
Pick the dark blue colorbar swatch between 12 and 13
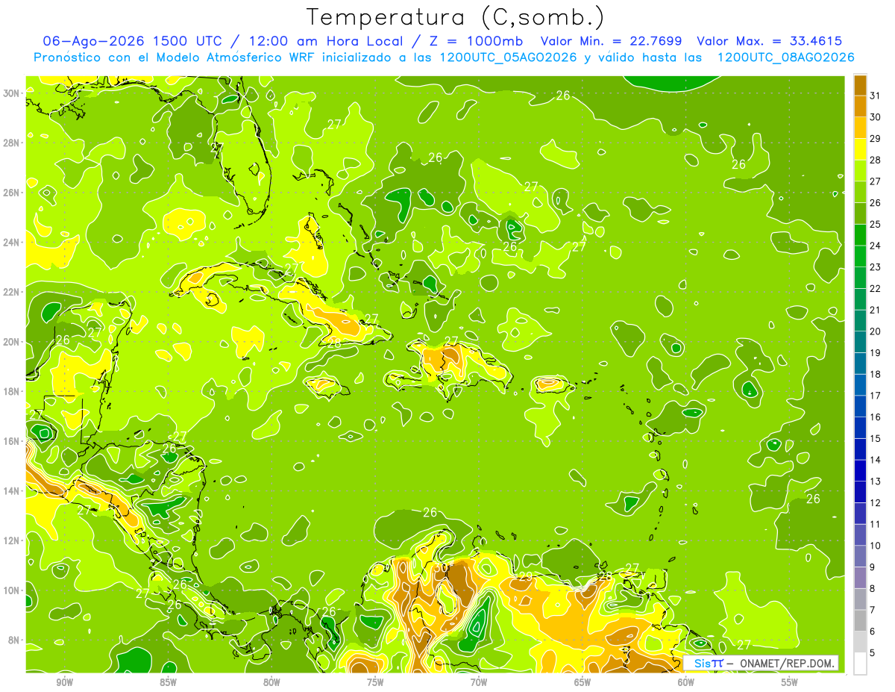coord(860,492)
